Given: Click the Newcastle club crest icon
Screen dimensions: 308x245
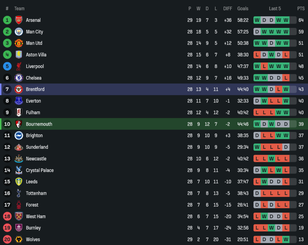Looking at the screenshot, I should click(x=19, y=159).
